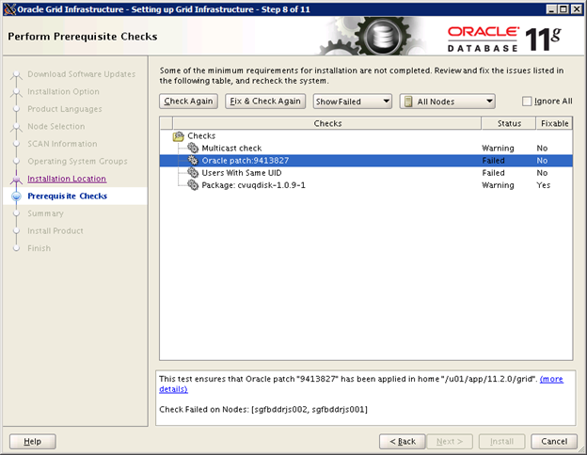Click the gear icon beside Users With Same UID
Screen dimensions: 587x455
tap(193, 173)
